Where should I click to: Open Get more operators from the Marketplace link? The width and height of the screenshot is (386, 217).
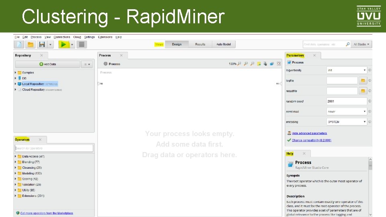tap(47, 213)
